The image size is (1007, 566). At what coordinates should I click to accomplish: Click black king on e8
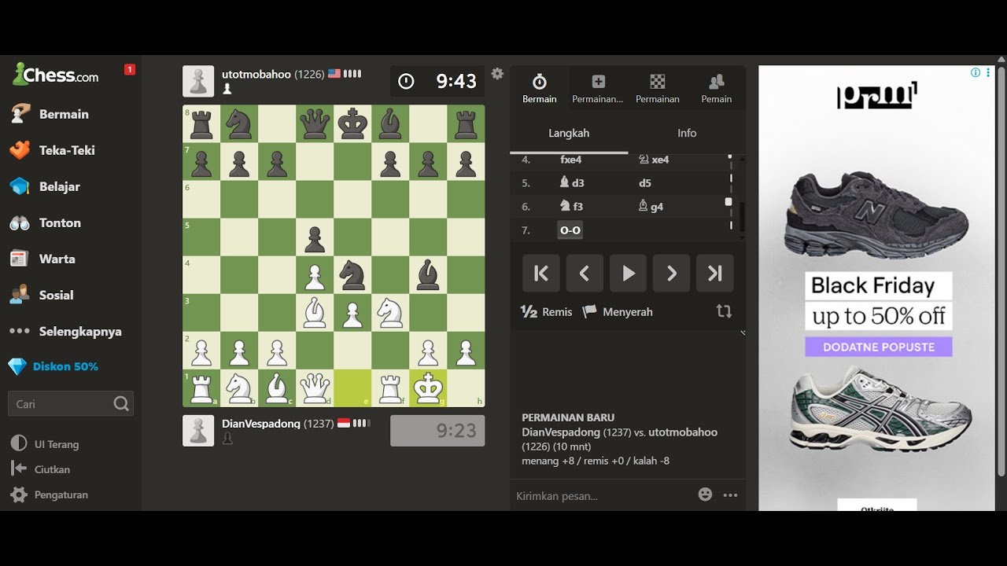click(x=352, y=124)
